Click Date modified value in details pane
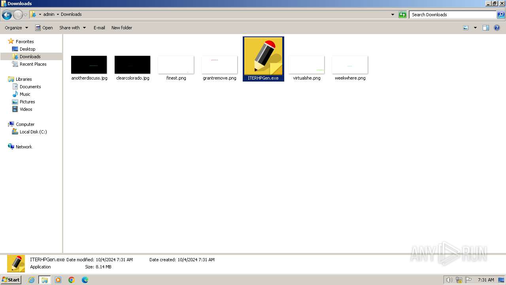Viewport: 506px width, 285px height. click(114, 260)
